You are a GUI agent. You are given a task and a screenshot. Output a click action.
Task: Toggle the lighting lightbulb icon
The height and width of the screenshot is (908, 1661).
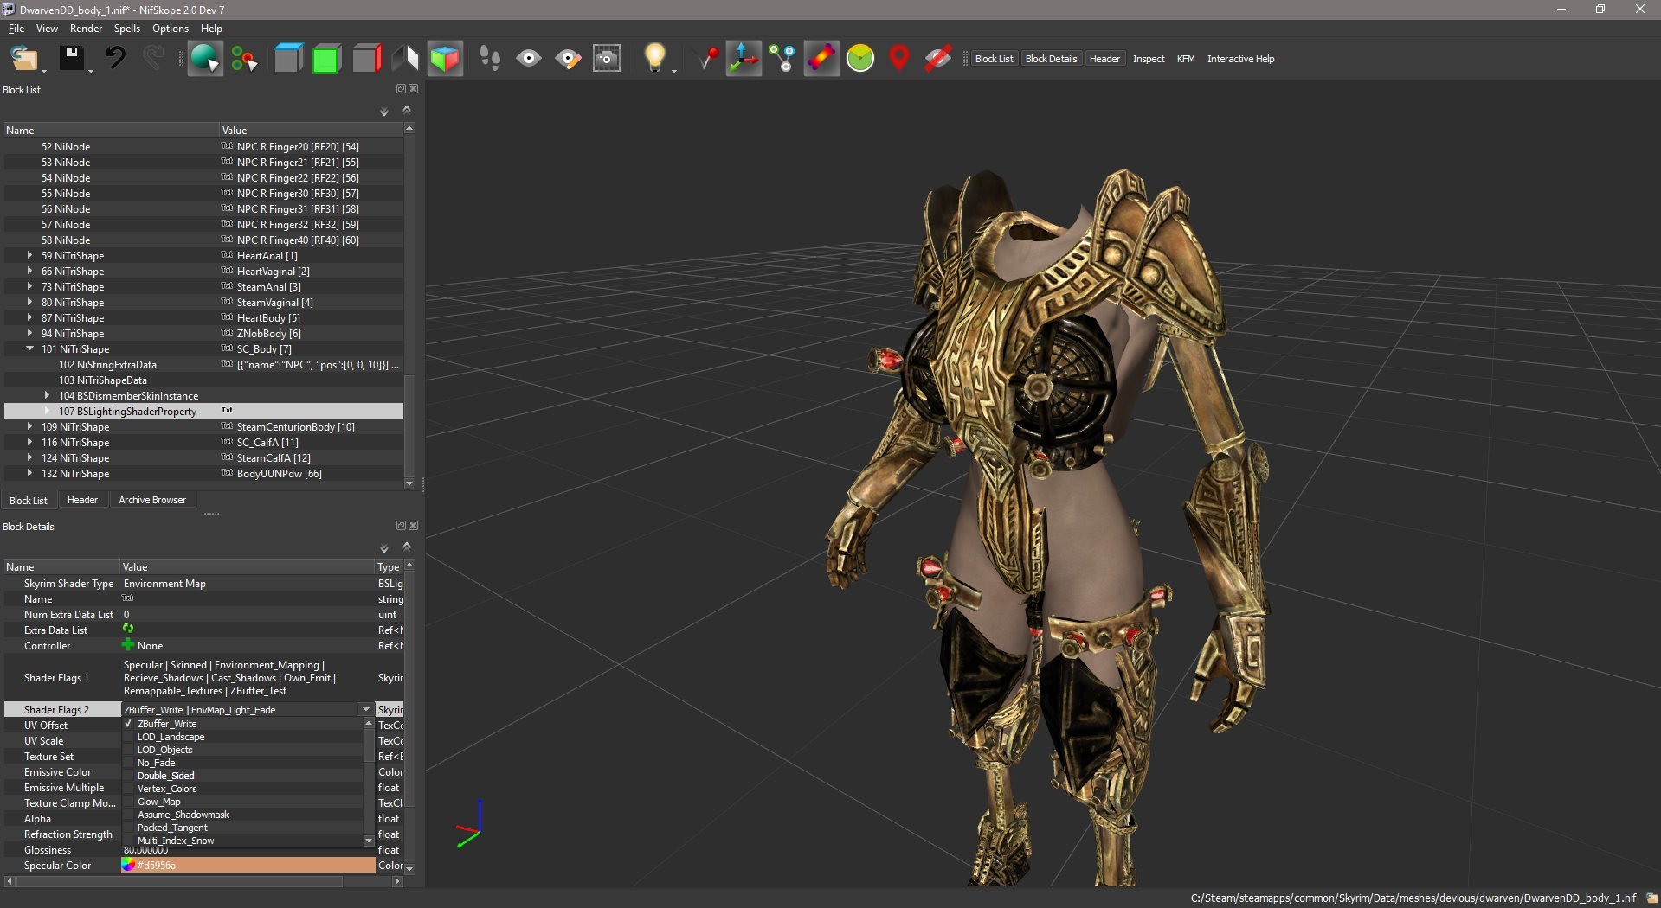[x=655, y=58]
